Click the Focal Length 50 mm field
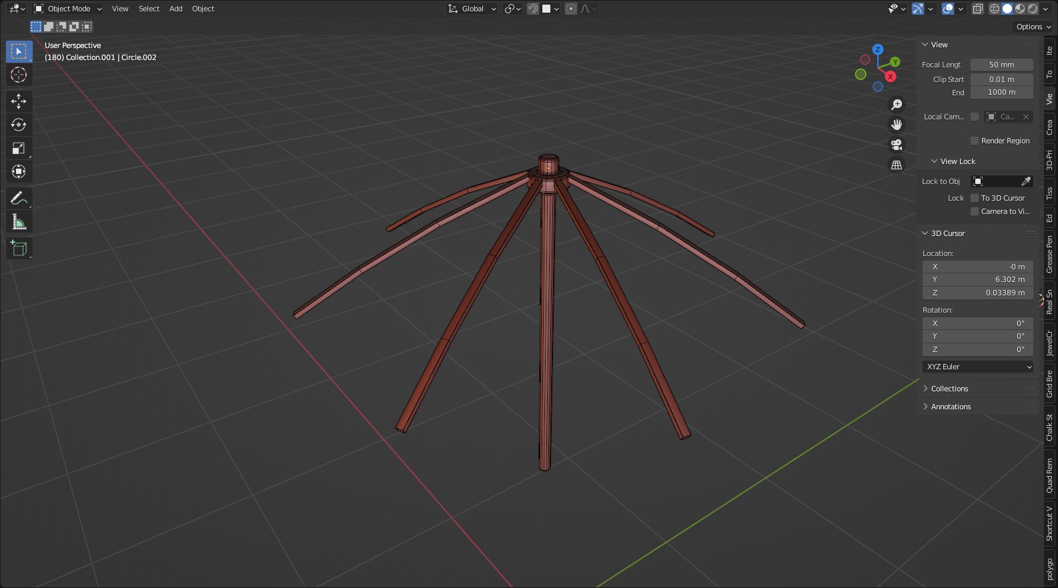 1001,65
